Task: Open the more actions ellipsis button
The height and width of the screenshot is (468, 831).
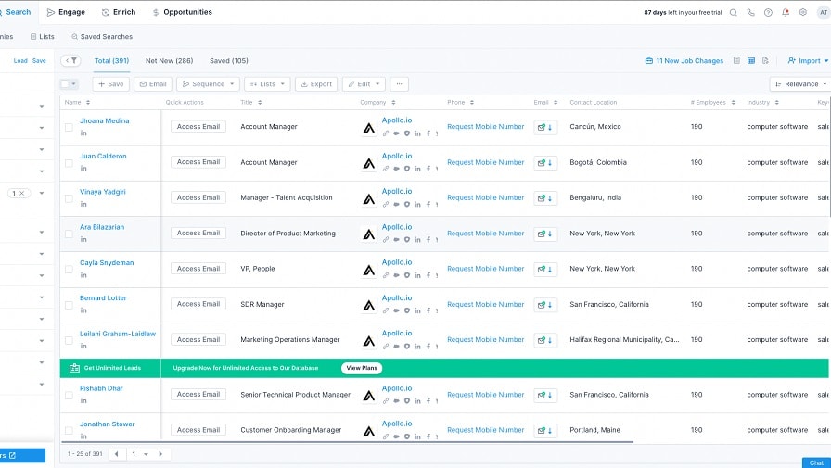Action: 399,84
